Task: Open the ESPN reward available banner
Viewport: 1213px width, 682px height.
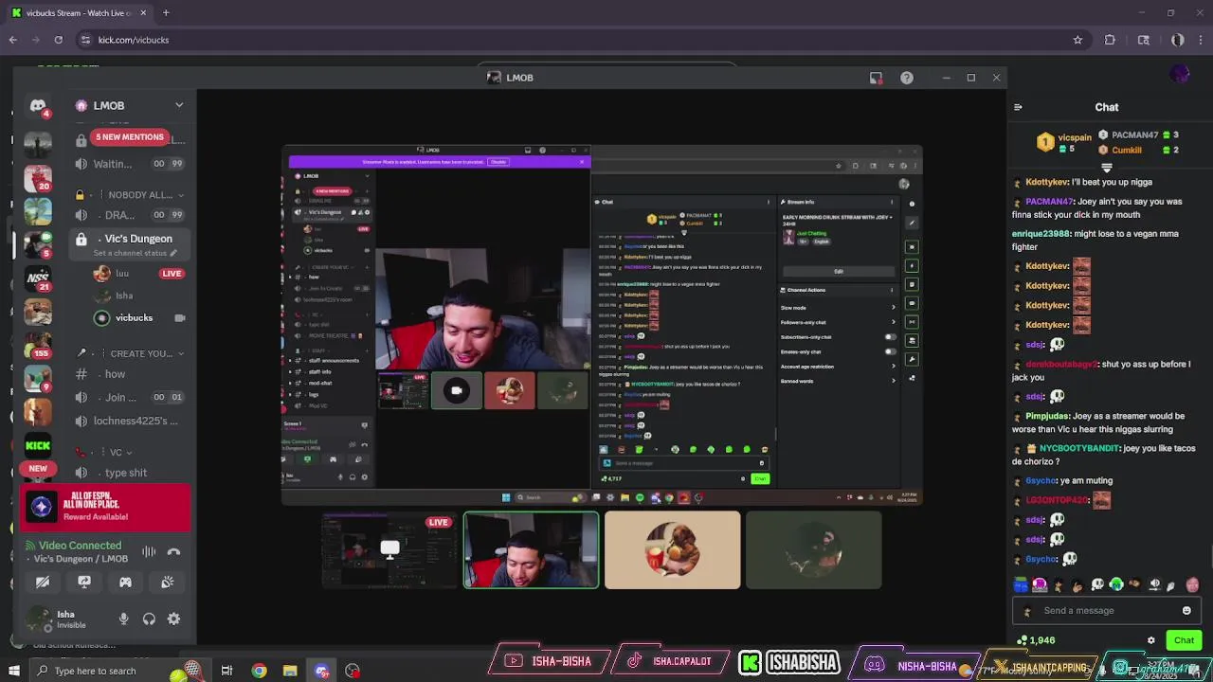Action: click(x=106, y=508)
